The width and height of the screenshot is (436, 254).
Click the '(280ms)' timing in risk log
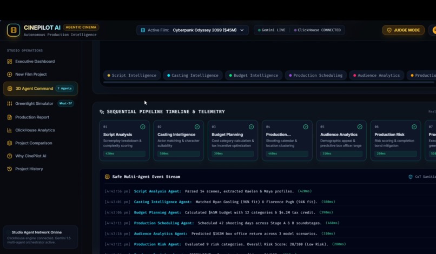coord(339,244)
